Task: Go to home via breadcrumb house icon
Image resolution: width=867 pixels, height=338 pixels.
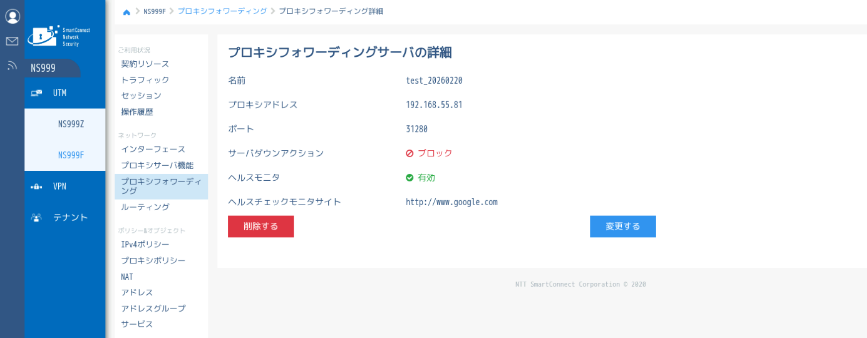Action: coord(126,12)
